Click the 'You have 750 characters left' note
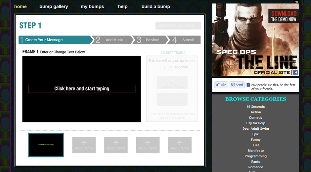Image resolution: width=311 pixels, height=172 pixels. 172,116
